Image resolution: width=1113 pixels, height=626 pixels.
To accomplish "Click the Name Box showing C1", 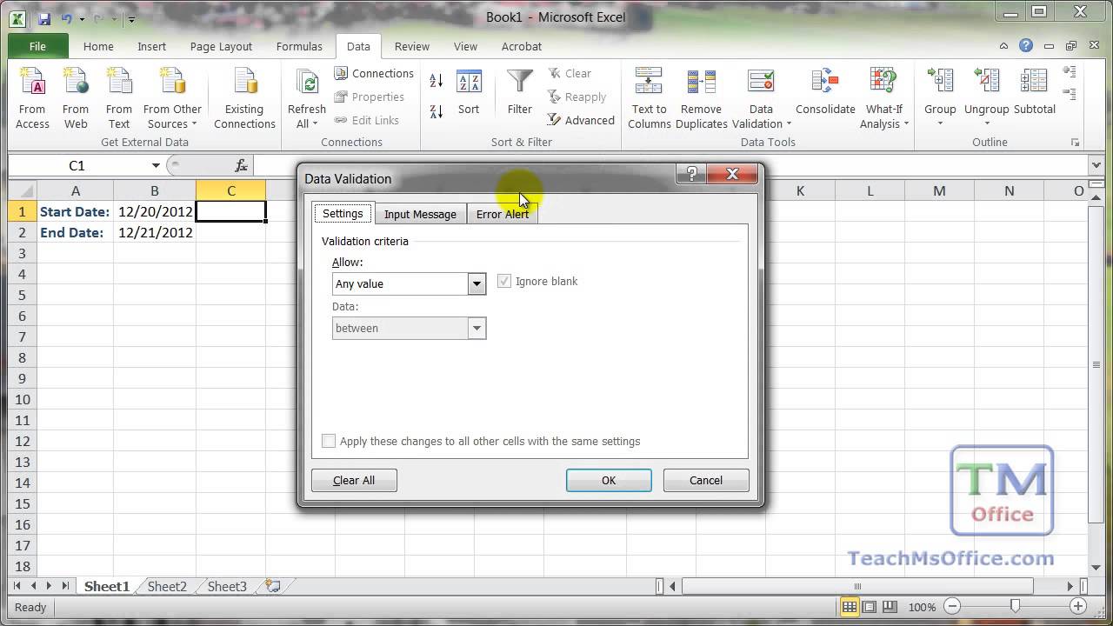I will coord(77,165).
